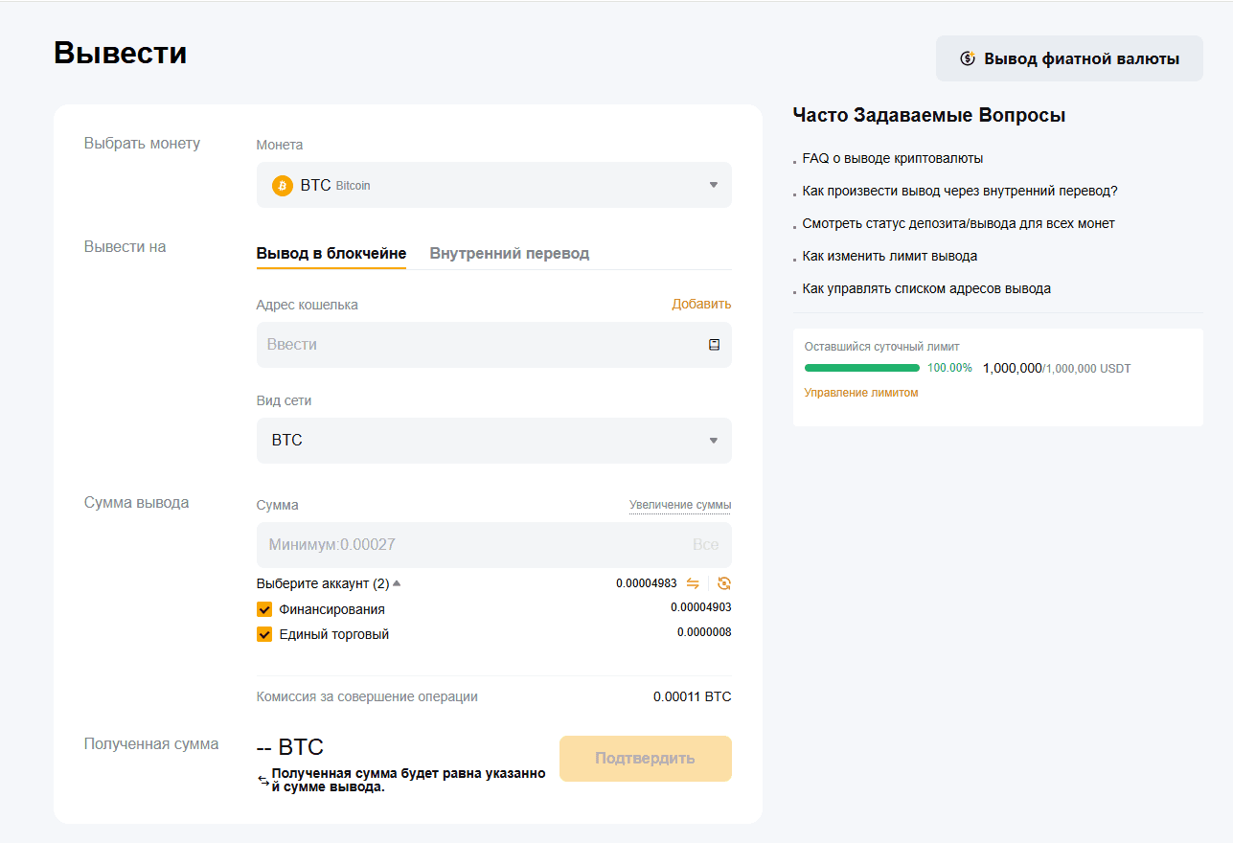Open FAQ о выводе криптовалюты

(893, 159)
